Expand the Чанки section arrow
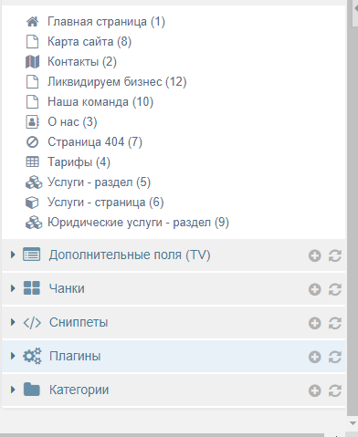Viewport: 358px width, 437px height. click(13, 288)
